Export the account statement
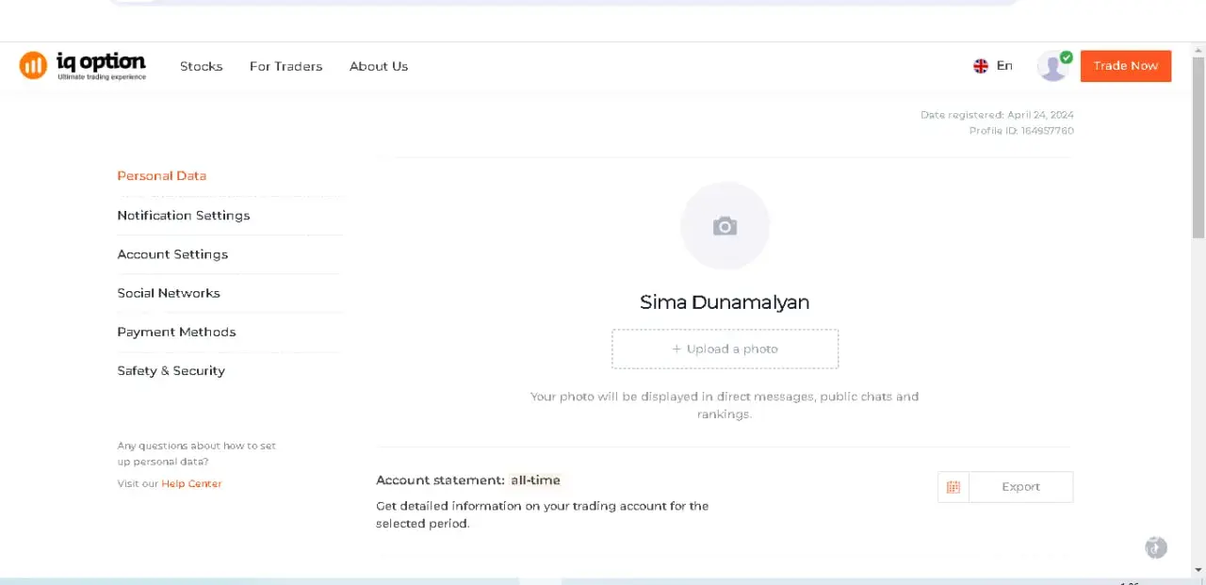This screenshot has width=1206, height=585. pyautogui.click(x=1020, y=487)
